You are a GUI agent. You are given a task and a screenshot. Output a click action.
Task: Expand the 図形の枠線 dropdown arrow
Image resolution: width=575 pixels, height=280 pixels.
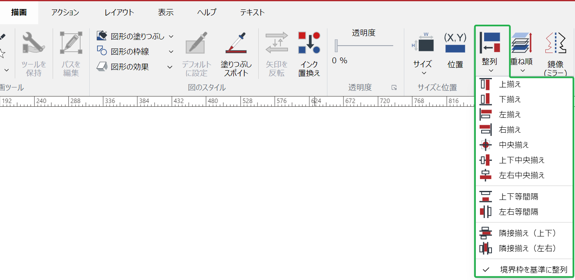coord(171,52)
